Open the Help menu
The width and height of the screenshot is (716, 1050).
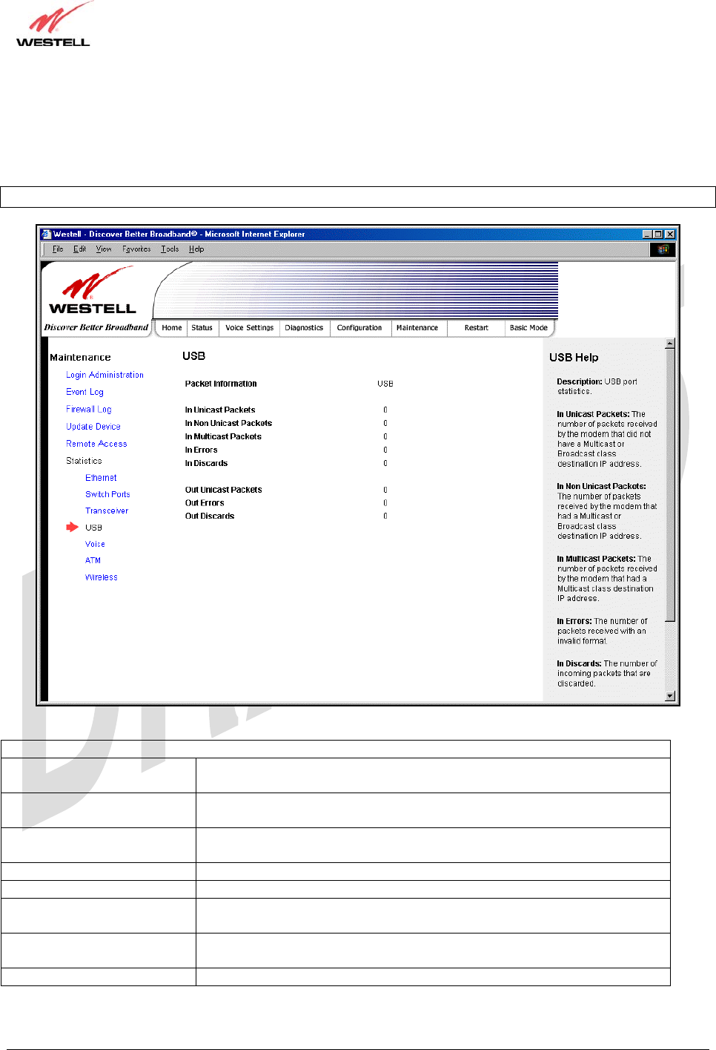196,249
